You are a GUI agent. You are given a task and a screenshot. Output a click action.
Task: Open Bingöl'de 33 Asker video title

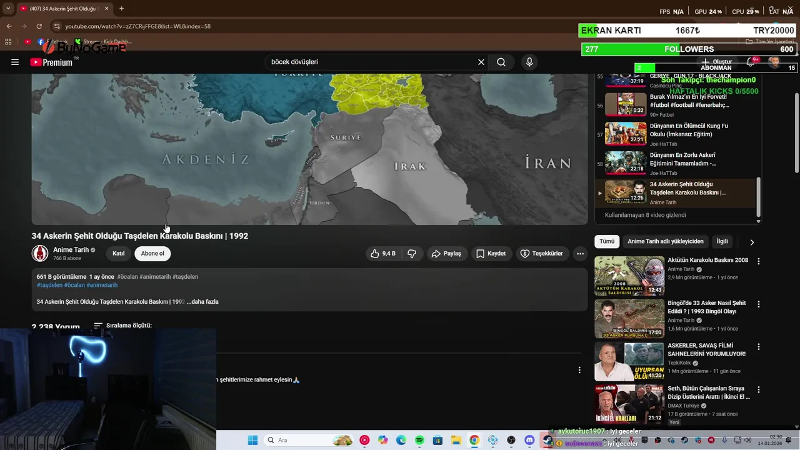click(706, 307)
